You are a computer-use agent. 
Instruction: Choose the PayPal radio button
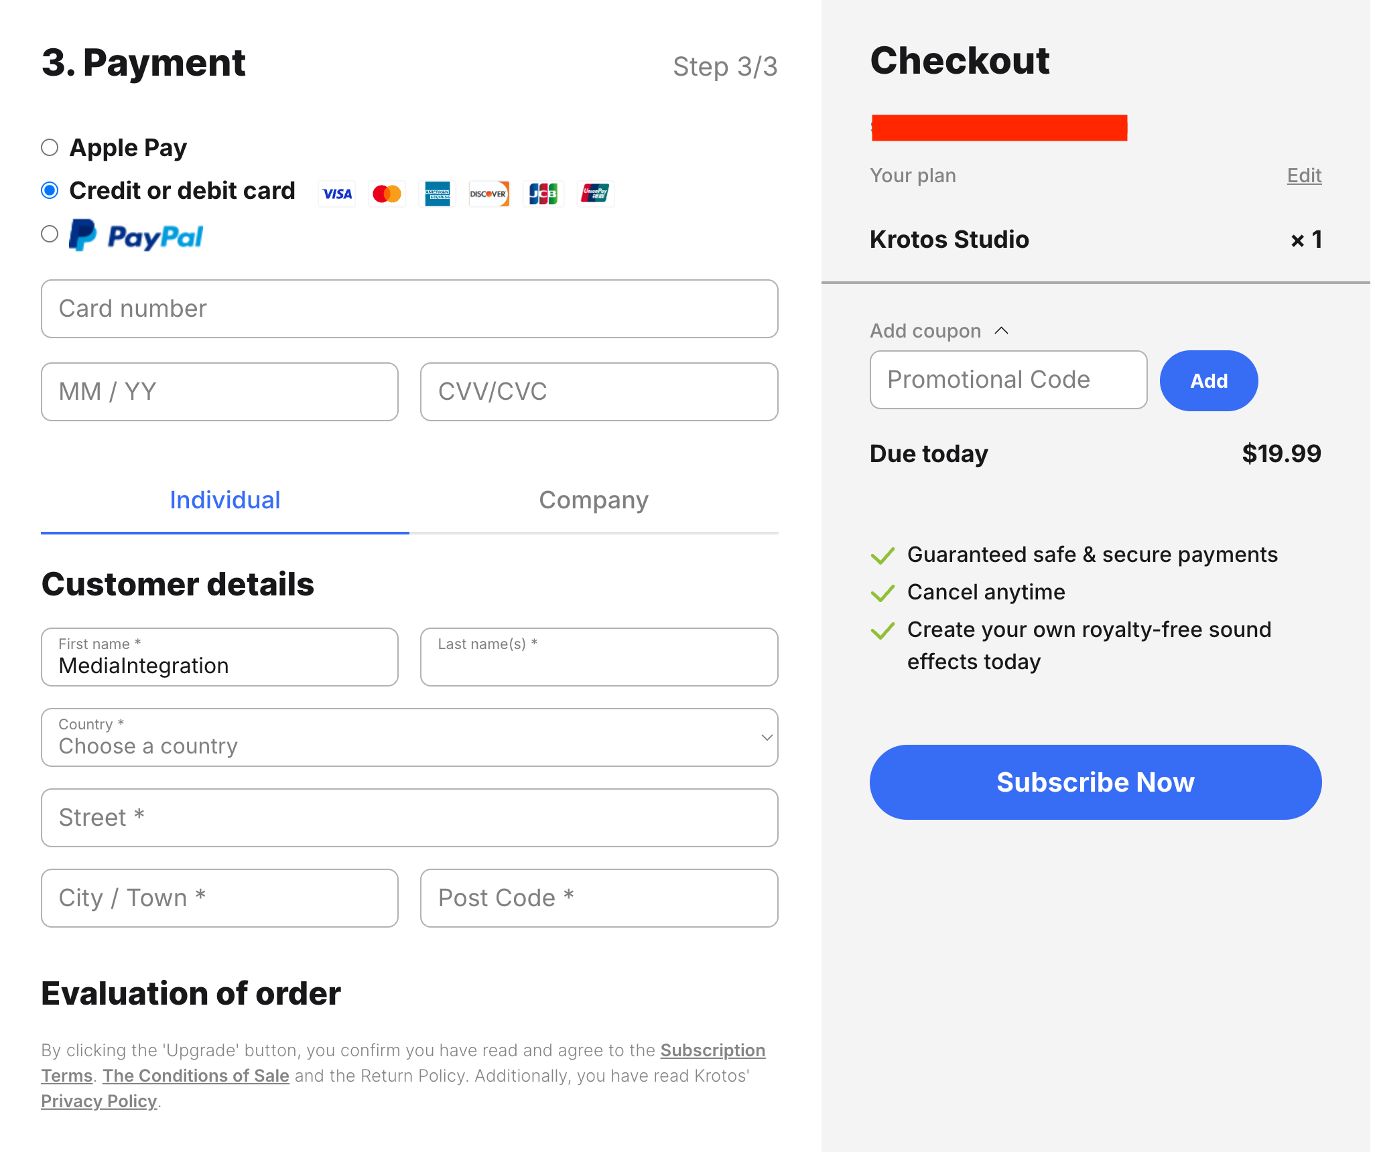(50, 234)
